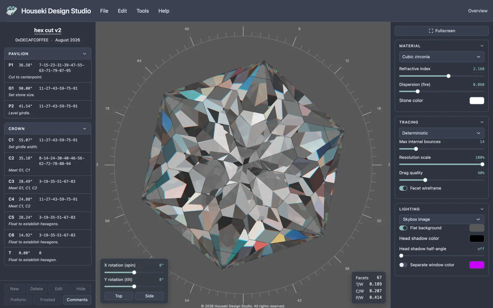Switch to the Side view

pyautogui.click(x=149, y=296)
